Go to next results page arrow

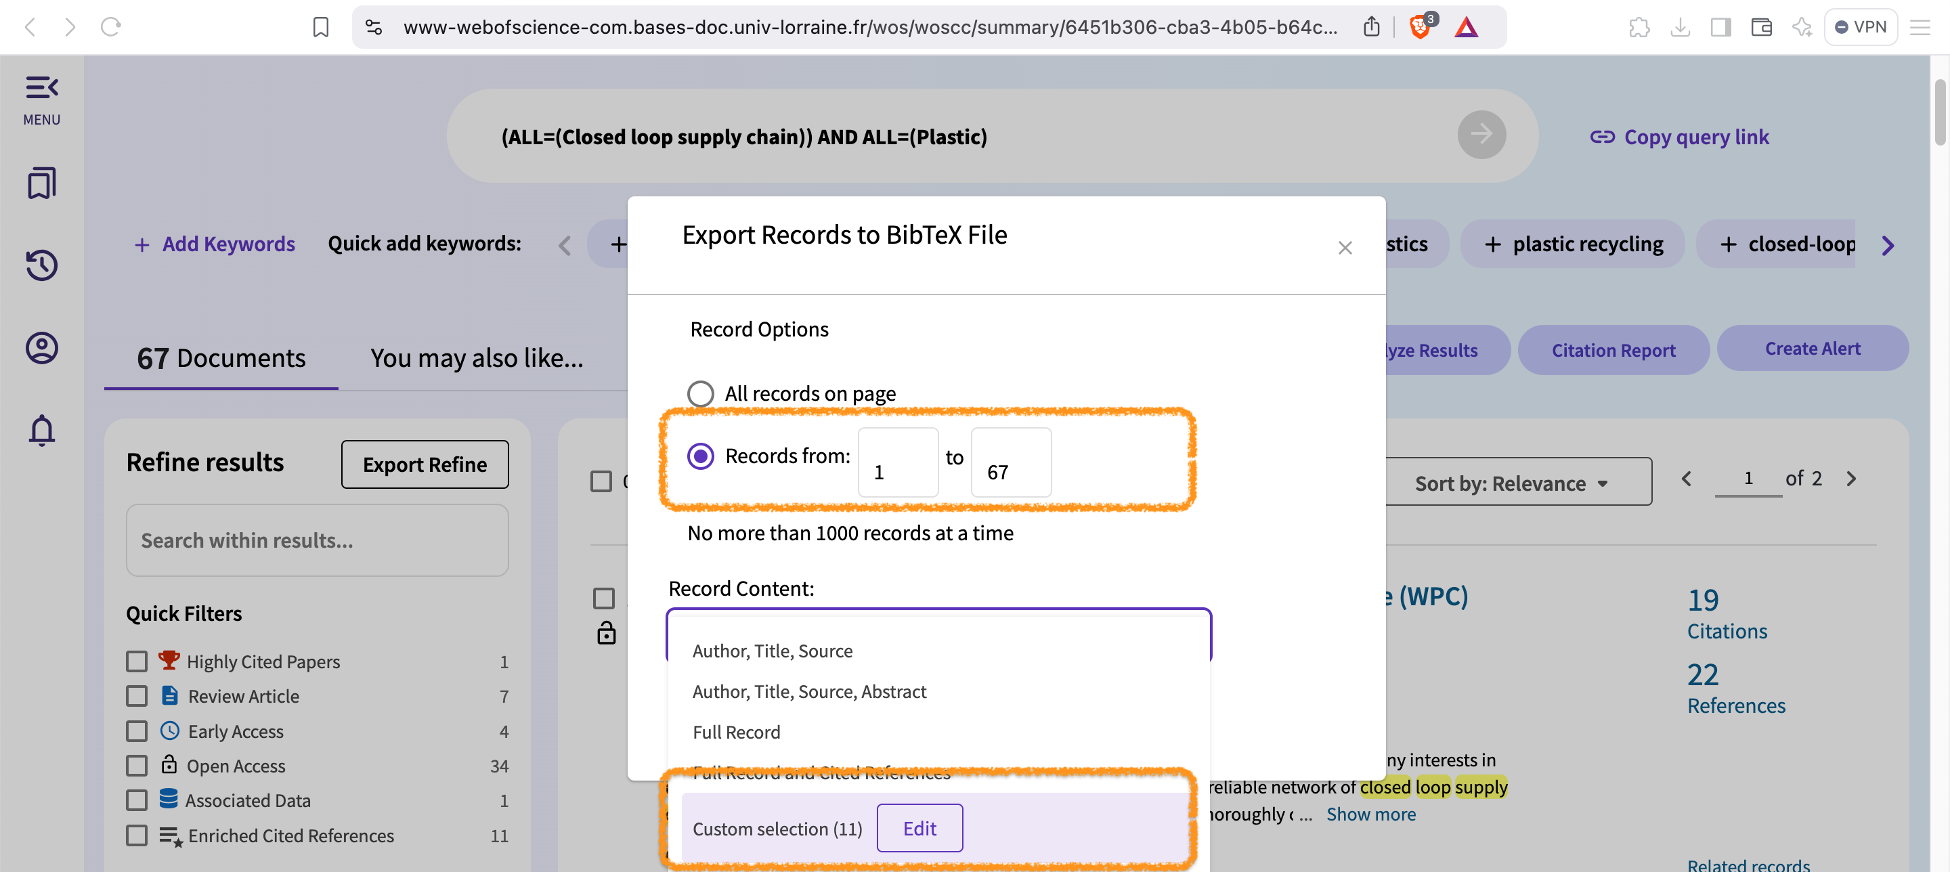(1851, 479)
